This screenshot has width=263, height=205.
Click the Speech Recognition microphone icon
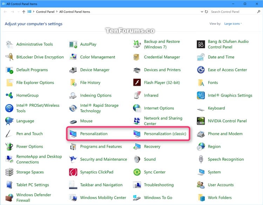[201, 159]
